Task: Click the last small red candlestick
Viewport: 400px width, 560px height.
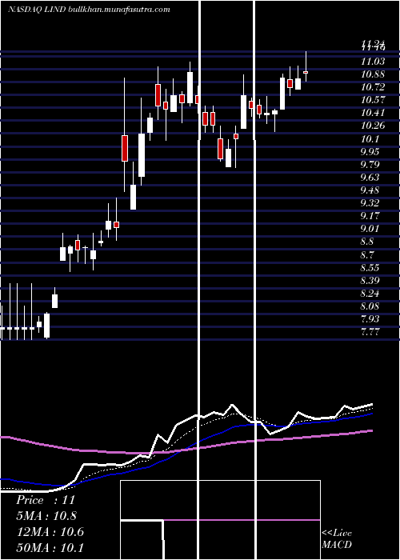Action: click(x=306, y=72)
